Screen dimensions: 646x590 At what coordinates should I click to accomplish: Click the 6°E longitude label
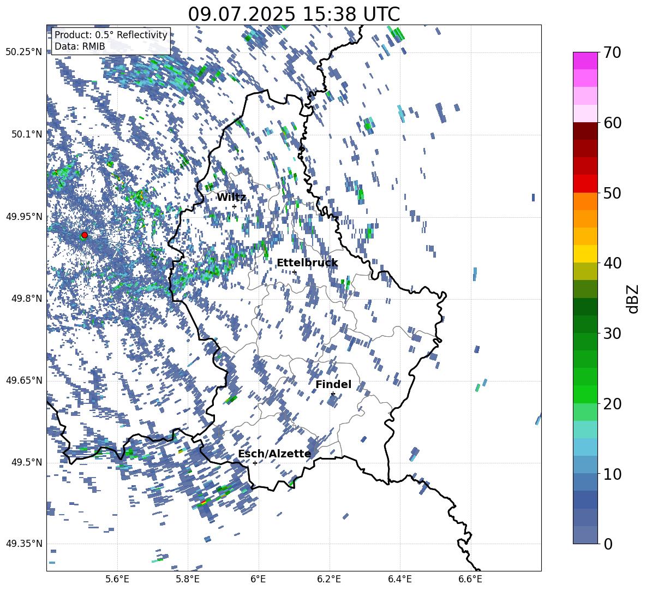click(x=258, y=579)
